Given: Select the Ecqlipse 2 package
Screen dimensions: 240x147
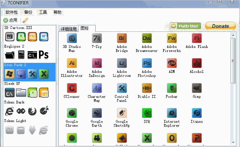Looking at the screenshot, I should 29,53.
